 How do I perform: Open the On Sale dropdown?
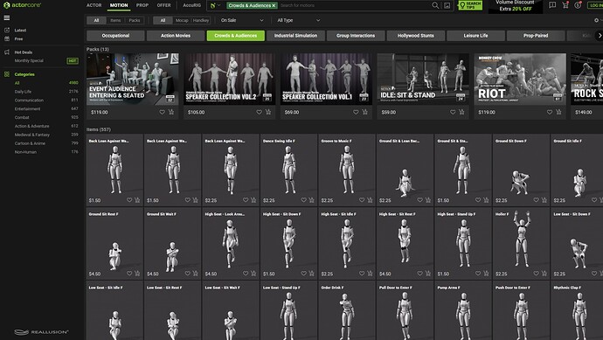pyautogui.click(x=242, y=20)
